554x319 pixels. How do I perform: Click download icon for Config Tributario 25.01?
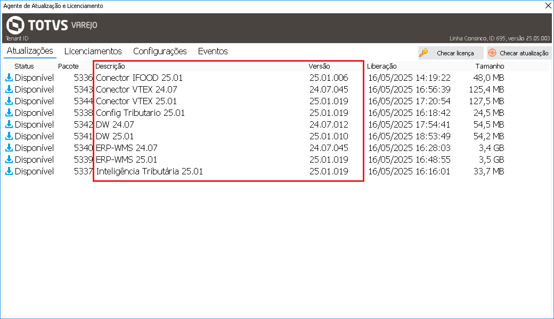pyautogui.click(x=9, y=112)
